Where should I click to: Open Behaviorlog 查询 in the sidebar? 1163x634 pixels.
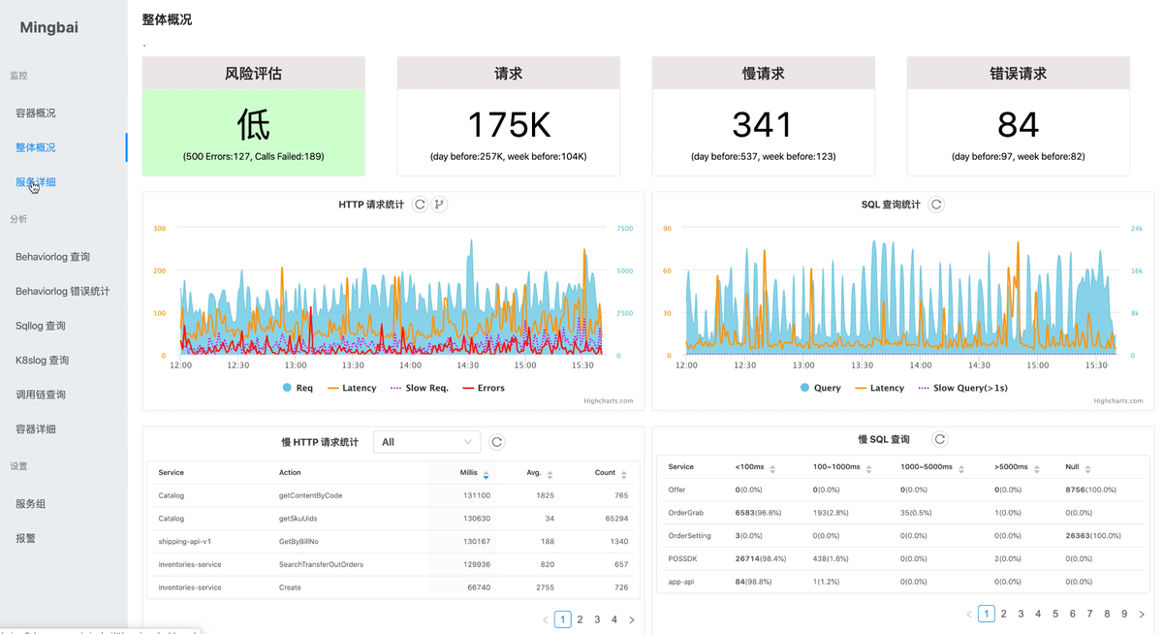(x=53, y=257)
